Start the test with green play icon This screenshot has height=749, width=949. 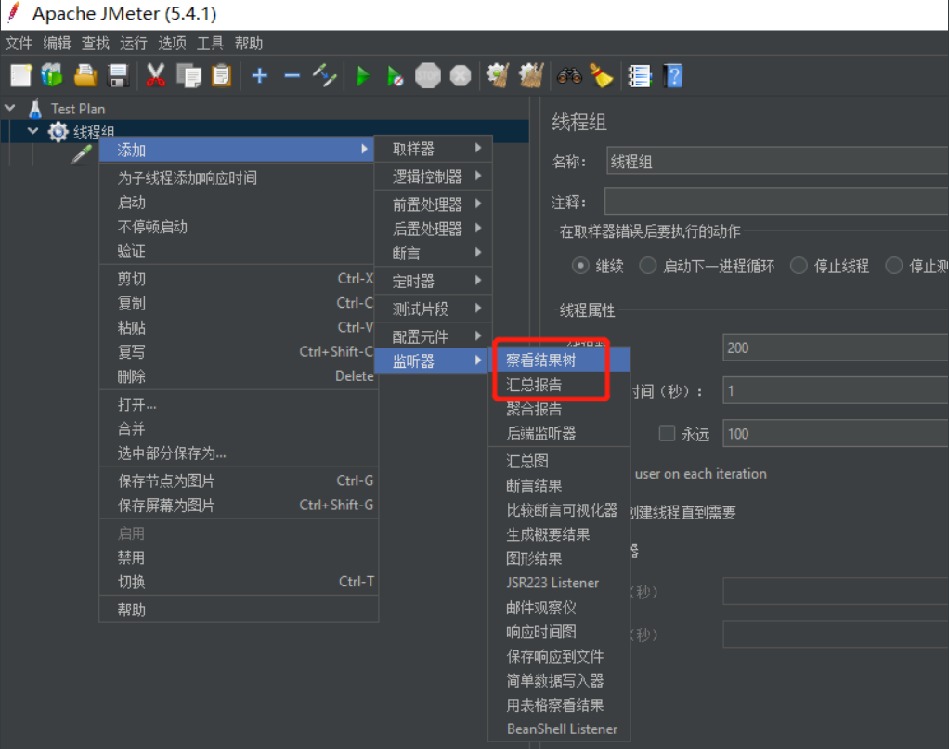[363, 76]
